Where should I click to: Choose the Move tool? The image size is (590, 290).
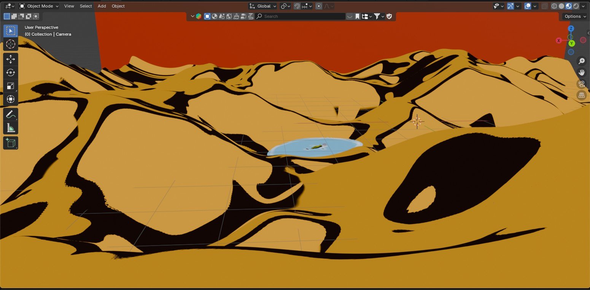point(11,59)
